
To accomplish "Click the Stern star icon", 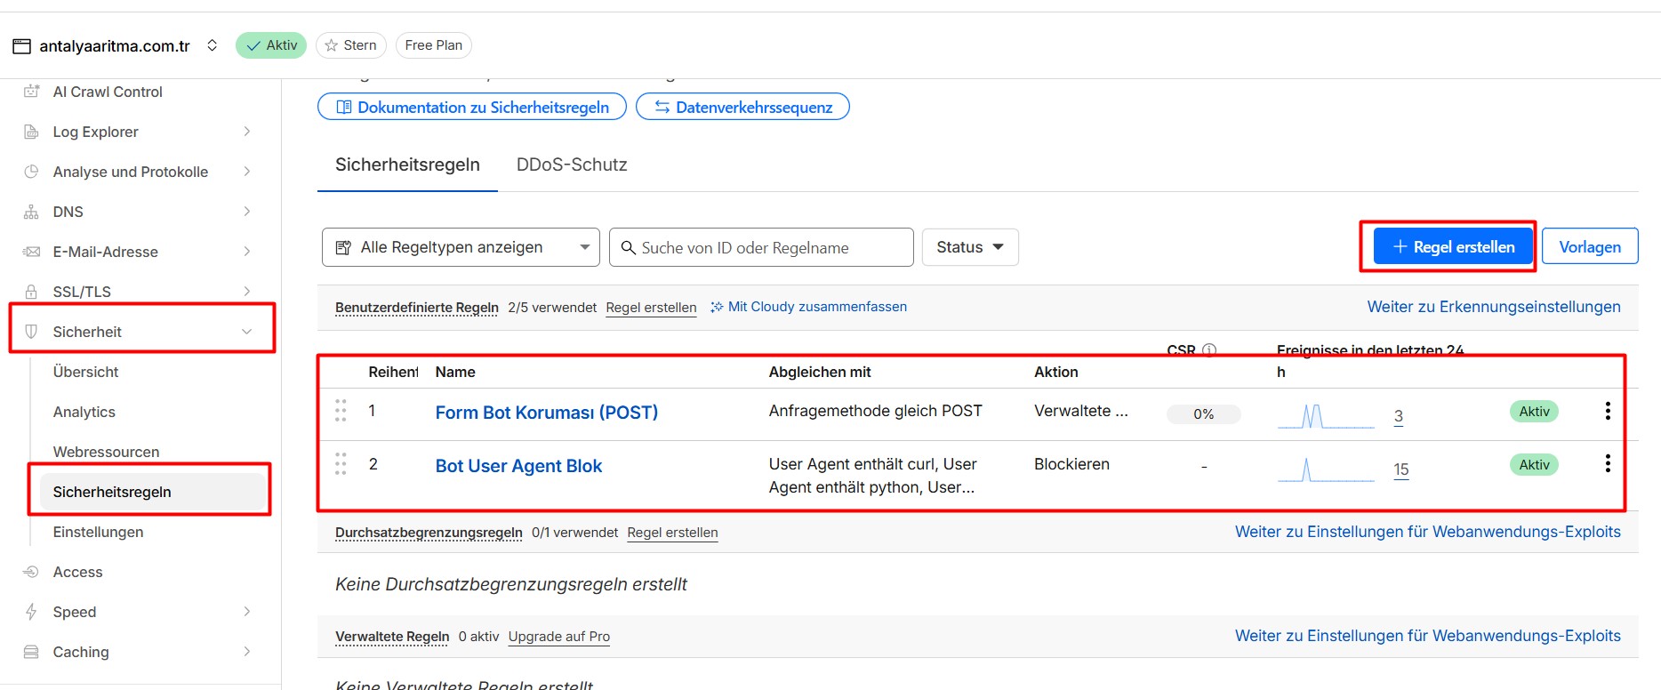I will [332, 45].
